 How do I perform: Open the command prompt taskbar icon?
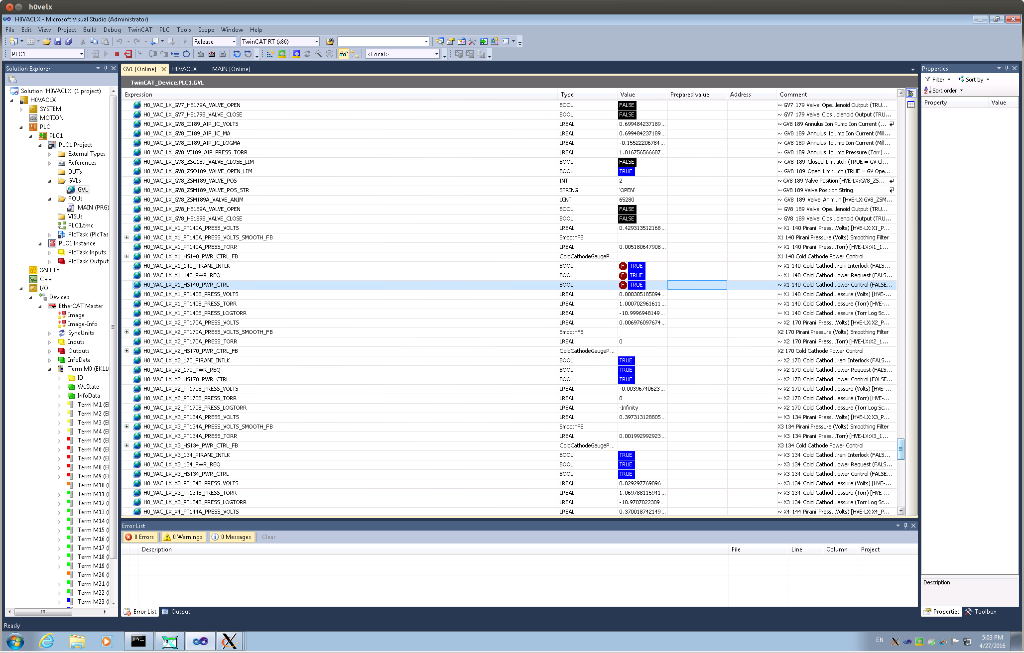coord(138,641)
